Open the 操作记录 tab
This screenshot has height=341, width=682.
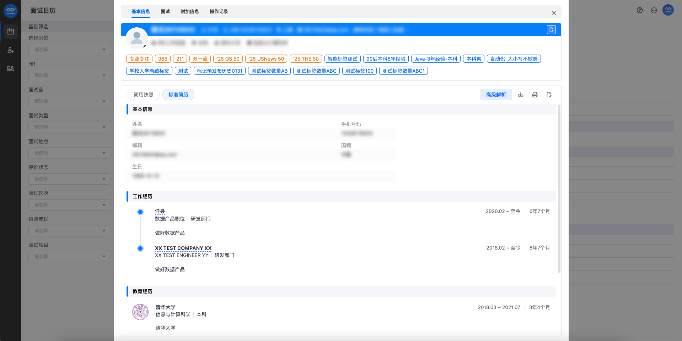point(219,12)
